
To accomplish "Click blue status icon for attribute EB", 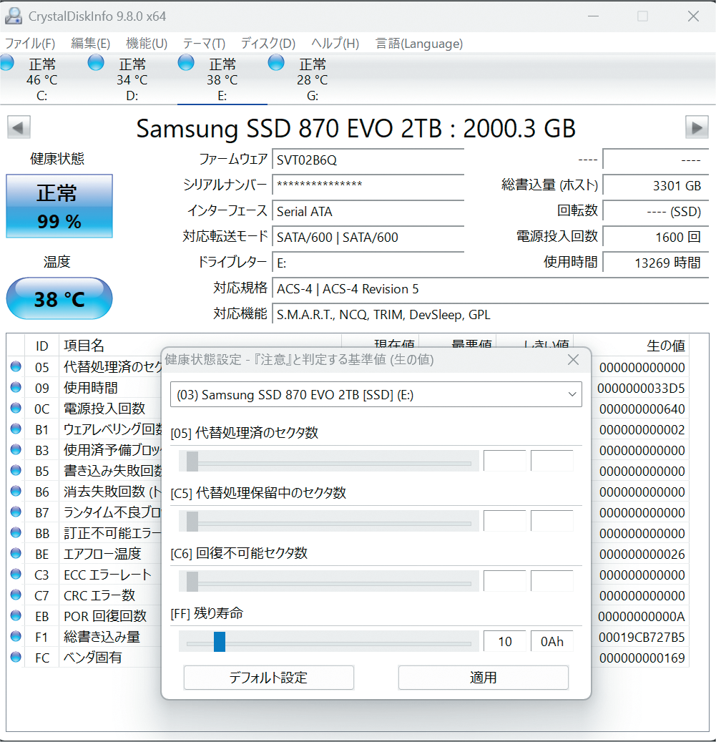I will 16,615.
